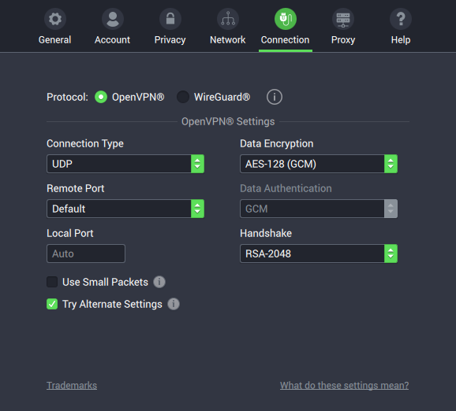Screen dimensions: 456x411
Task: Click the 'Connection Type' label
Action: pyautogui.click(x=85, y=143)
